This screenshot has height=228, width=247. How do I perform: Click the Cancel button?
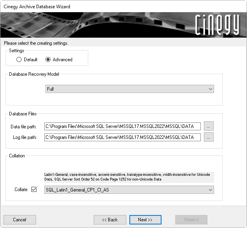(20, 220)
